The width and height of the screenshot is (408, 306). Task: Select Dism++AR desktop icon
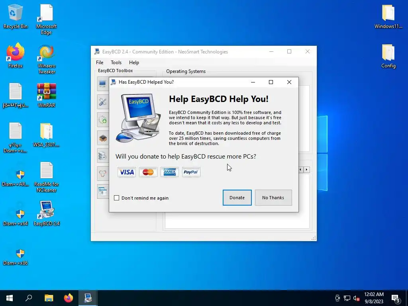[x=16, y=177]
